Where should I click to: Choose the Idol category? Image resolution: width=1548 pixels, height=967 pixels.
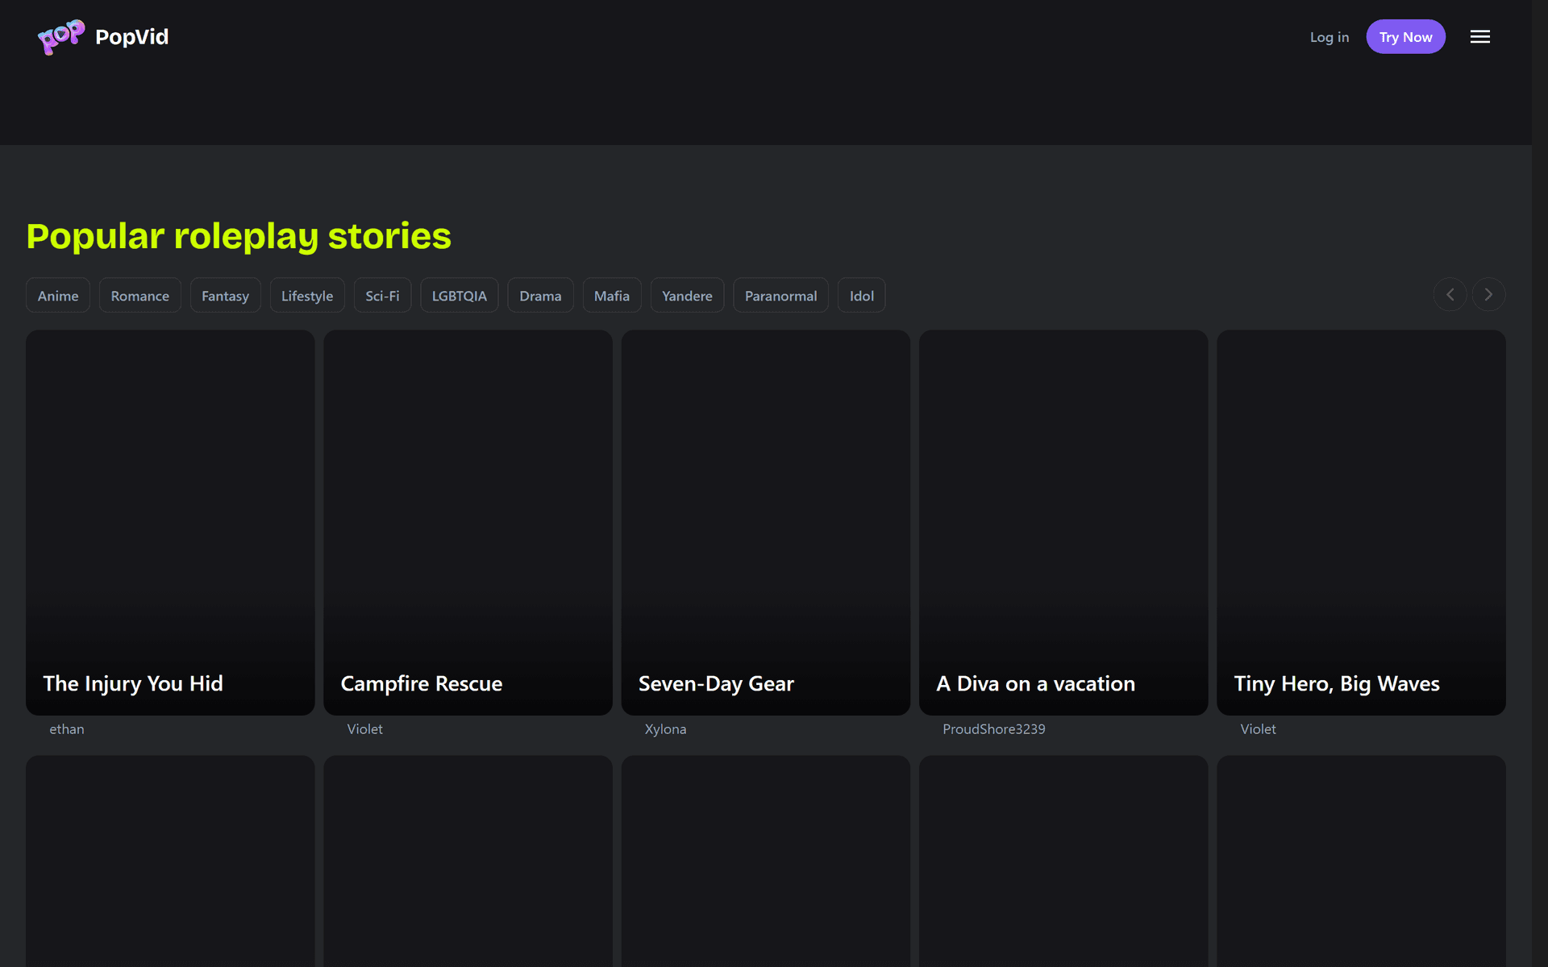point(862,296)
